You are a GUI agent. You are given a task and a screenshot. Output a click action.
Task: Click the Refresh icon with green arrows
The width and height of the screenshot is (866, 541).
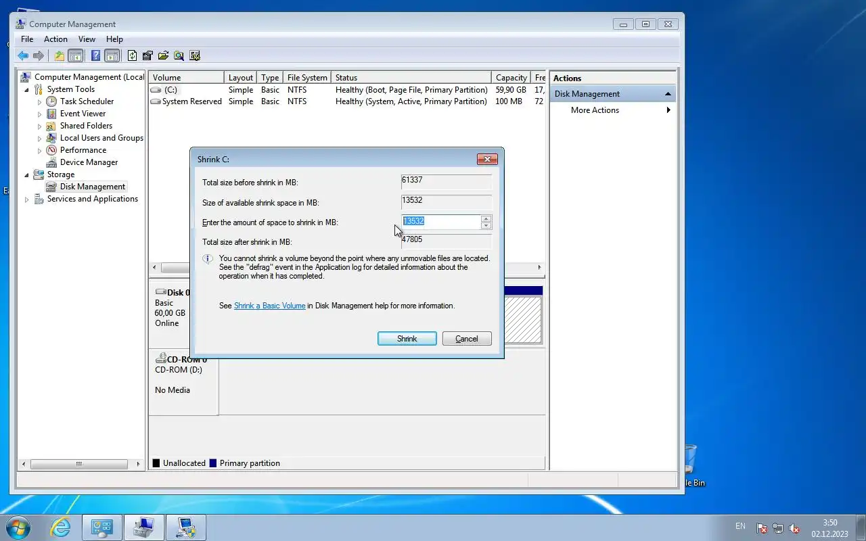tap(133, 56)
